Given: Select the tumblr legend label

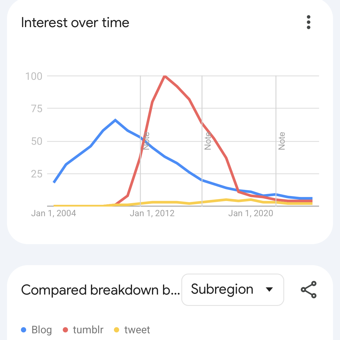Looking at the screenshot, I should pos(88,330).
